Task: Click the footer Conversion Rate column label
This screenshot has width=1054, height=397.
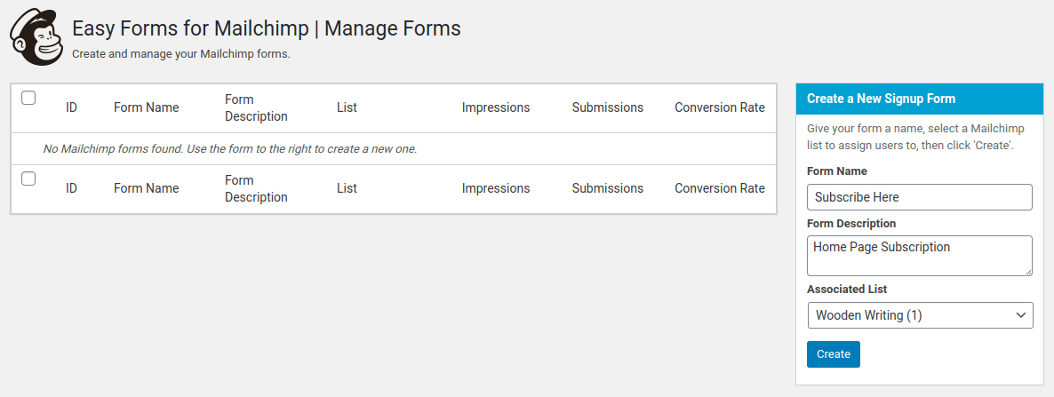Action: coord(720,188)
